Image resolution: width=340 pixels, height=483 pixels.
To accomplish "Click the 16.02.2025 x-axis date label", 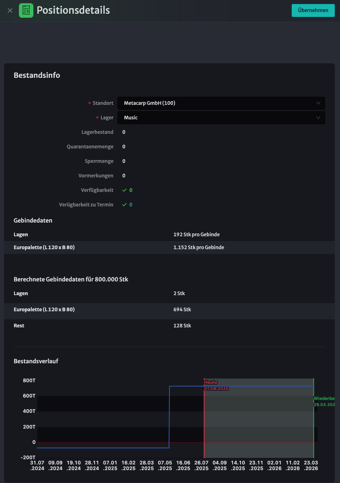I will [128, 465].
